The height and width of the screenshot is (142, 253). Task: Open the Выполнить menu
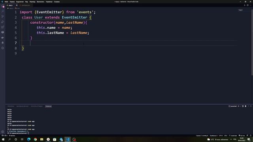click(x=40, y=2)
